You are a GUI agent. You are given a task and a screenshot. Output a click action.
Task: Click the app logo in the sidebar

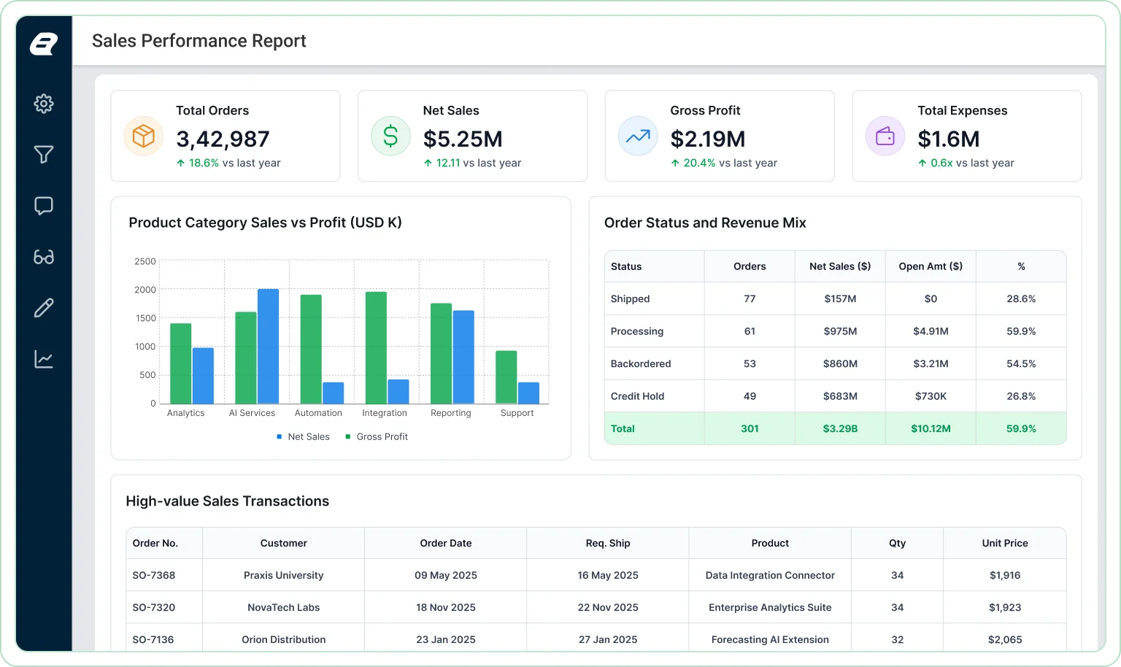tap(44, 45)
